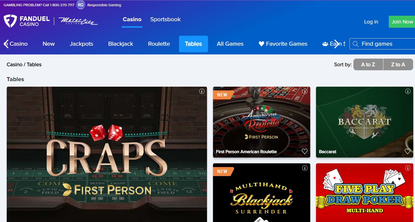Image resolution: width=415 pixels, height=222 pixels.
Task: Open the Baccarat game thumbnail
Action: click(x=364, y=122)
